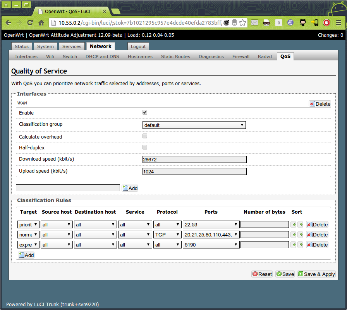Click the masked face extension icon
This screenshot has height=310, width=347.
[266, 22]
